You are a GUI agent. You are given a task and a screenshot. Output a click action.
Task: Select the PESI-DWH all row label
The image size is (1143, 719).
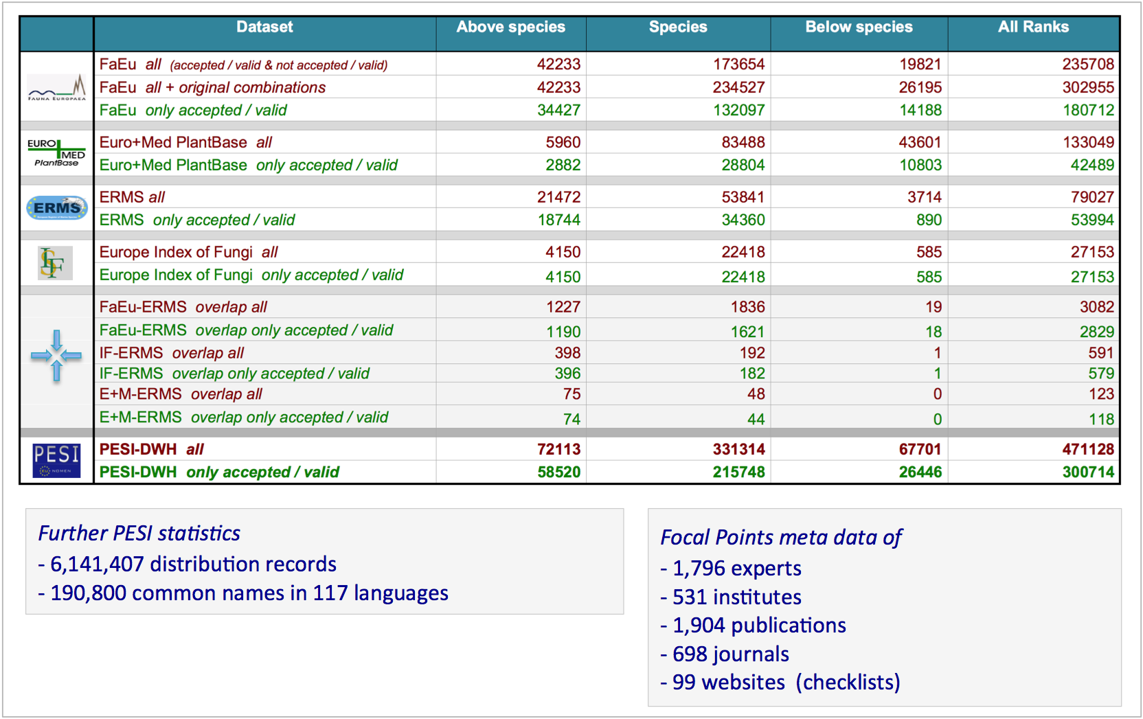pos(151,449)
